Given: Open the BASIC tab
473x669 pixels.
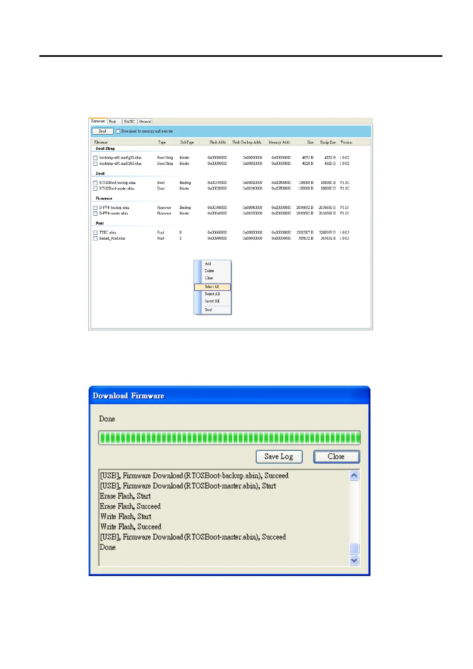Looking at the screenshot, I should tap(130, 122).
